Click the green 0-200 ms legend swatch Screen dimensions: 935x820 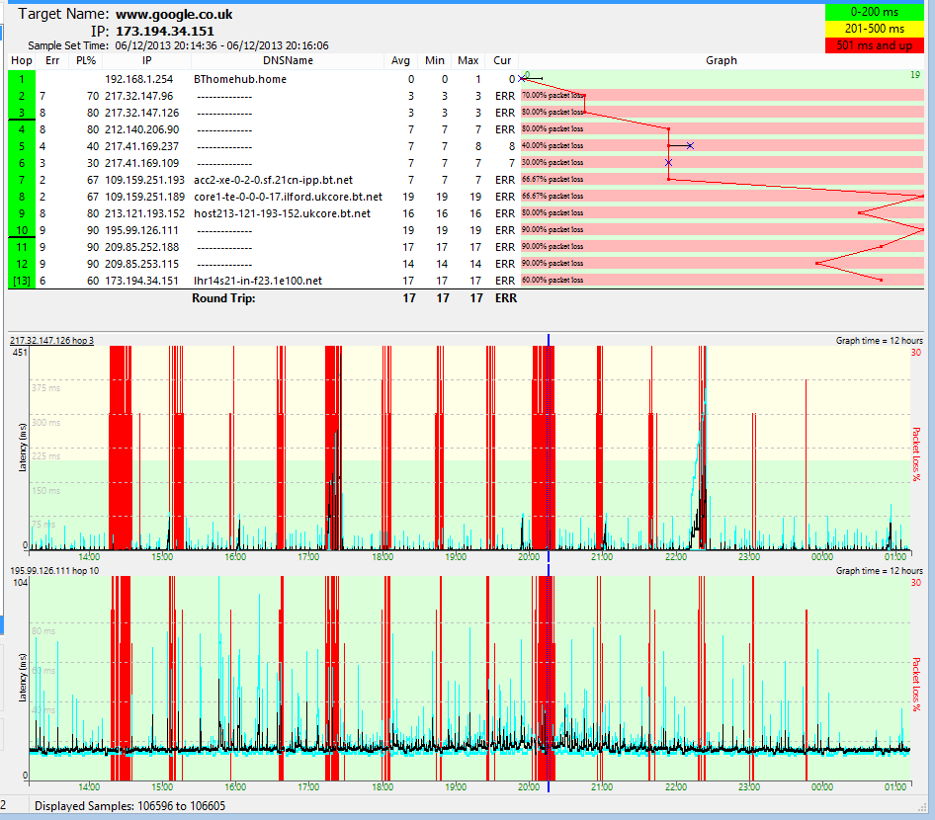874,12
